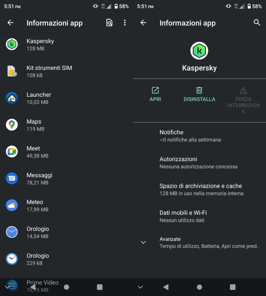Open Autorizzazioni for Kaspersky

pos(199,163)
